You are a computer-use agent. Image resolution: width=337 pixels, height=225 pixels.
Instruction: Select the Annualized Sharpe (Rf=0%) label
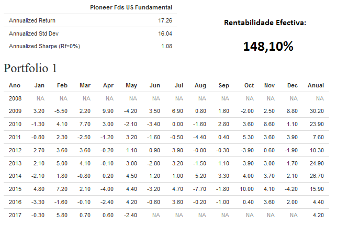[x=44, y=47]
